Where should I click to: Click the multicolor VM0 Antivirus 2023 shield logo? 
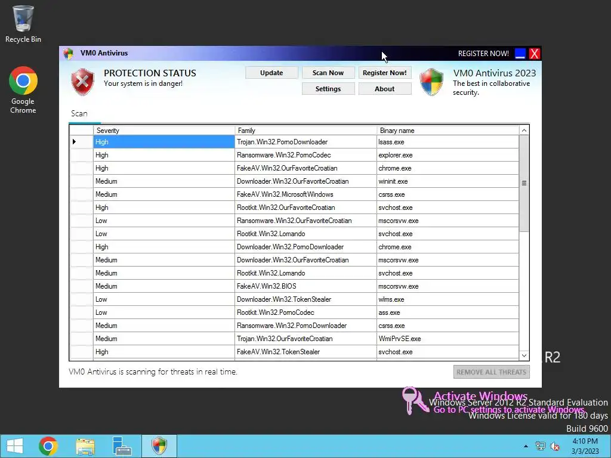click(x=431, y=82)
